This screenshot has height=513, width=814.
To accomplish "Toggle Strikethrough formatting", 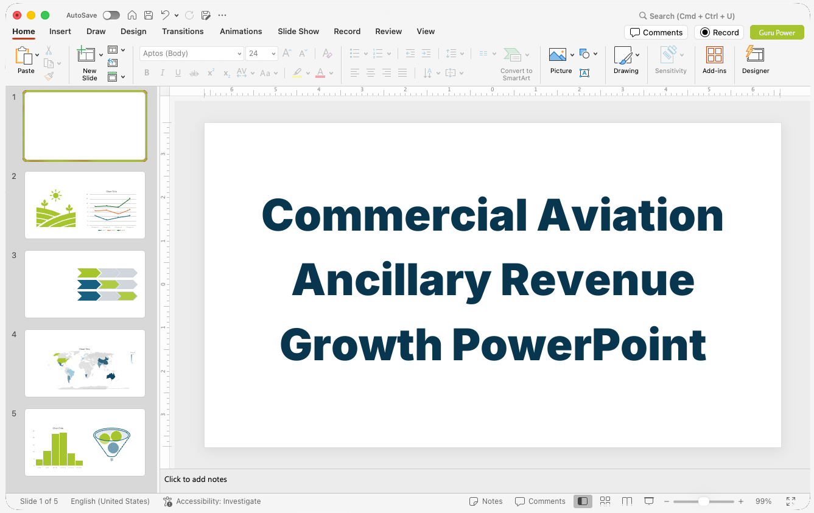I will pos(194,73).
